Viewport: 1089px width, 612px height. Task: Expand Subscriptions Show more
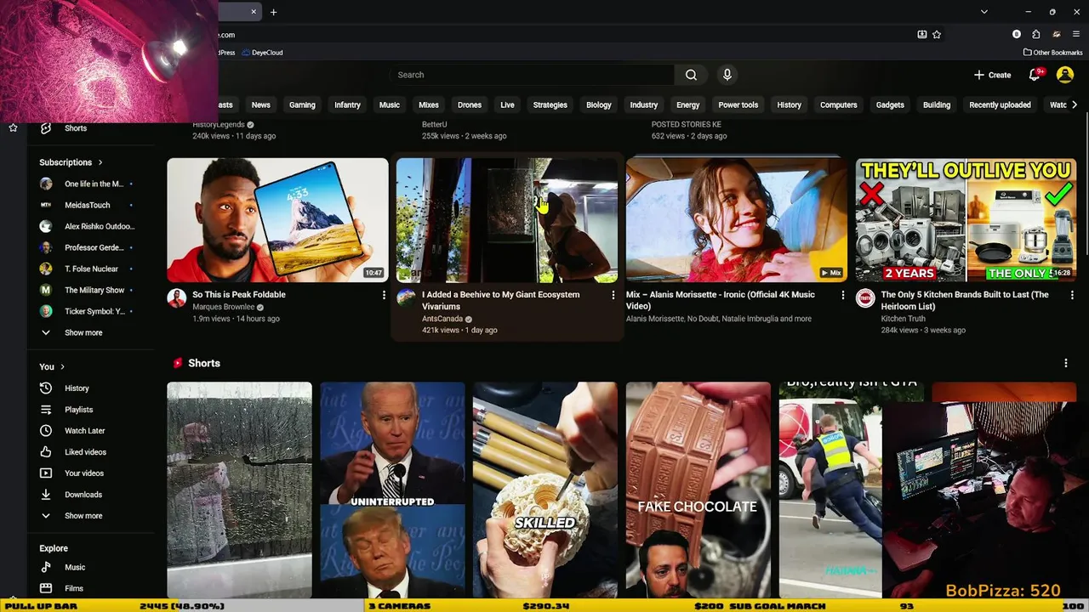(x=83, y=333)
